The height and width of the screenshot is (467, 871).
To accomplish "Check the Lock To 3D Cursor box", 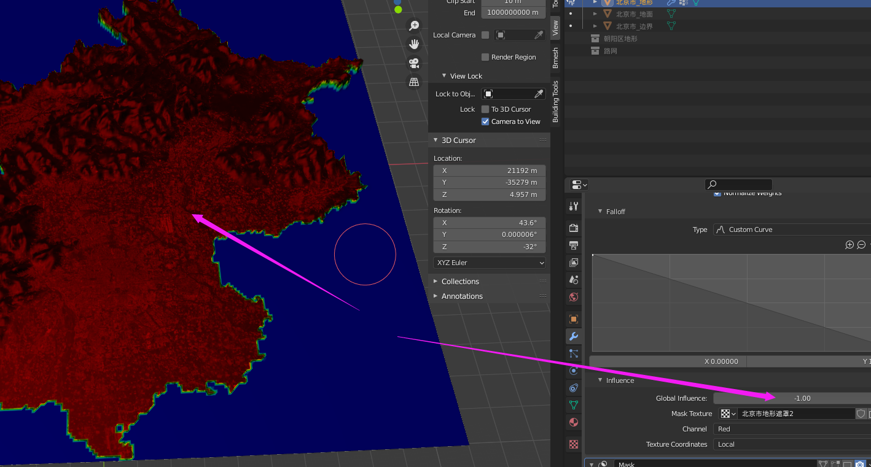I will pos(485,109).
